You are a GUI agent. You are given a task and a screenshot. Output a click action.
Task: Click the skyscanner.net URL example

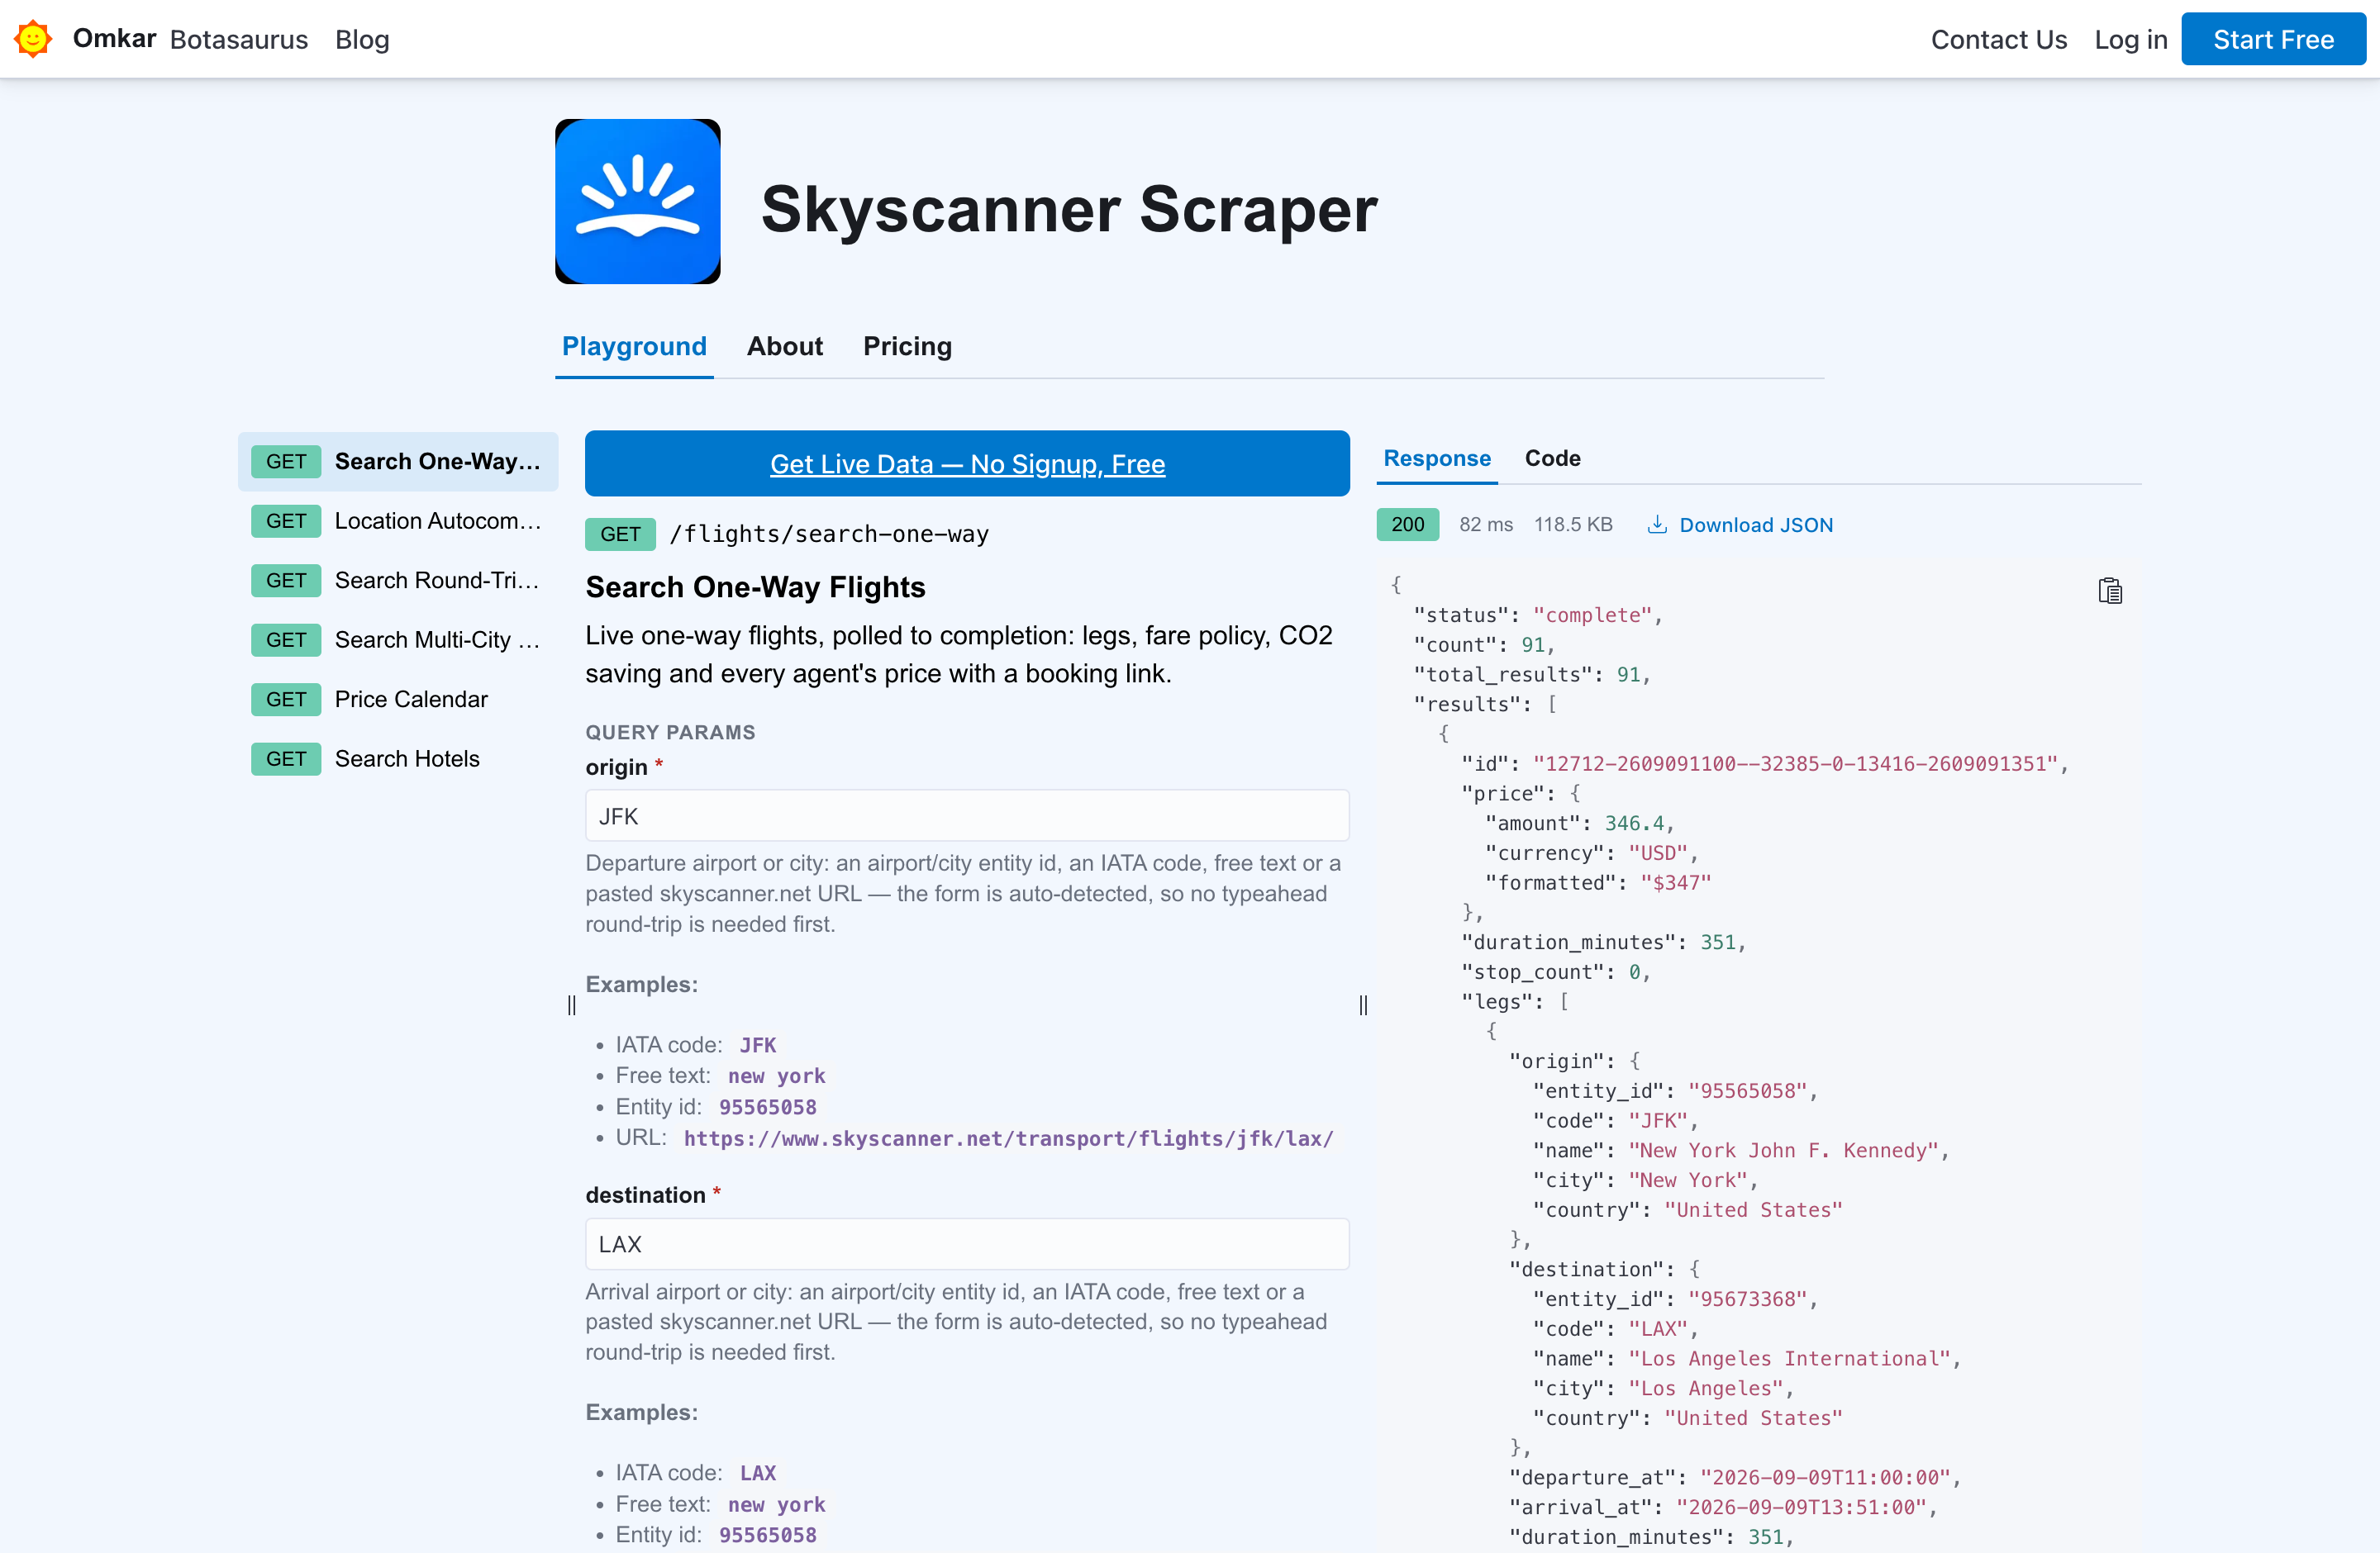point(1008,1137)
